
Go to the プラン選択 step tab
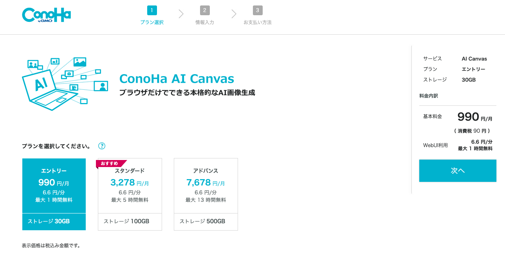coord(152,22)
